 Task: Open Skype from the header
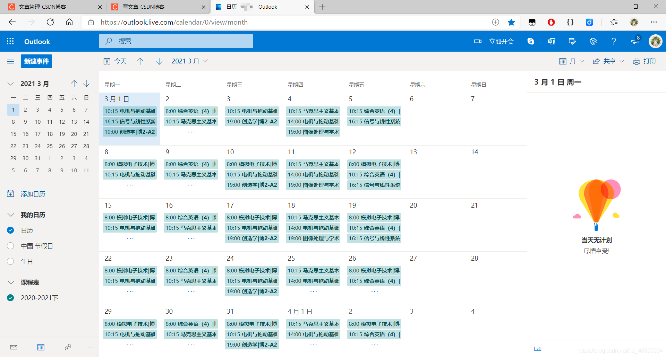pos(531,41)
